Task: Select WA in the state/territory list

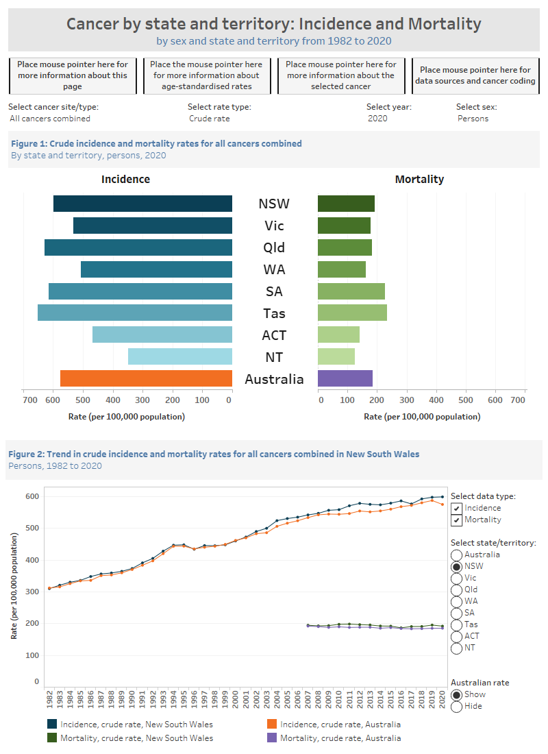Action: pos(456,601)
